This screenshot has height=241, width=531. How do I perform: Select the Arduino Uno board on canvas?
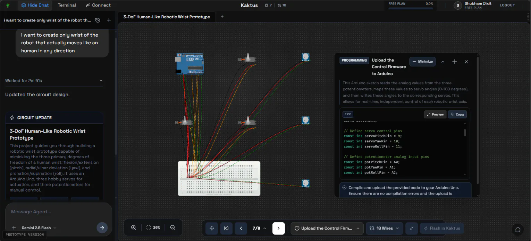point(189,63)
